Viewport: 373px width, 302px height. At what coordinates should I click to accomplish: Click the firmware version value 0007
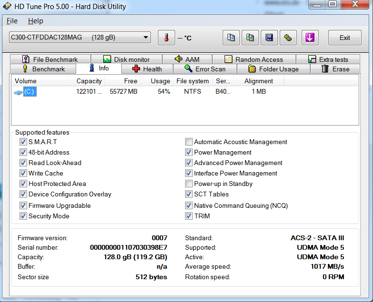159,238
